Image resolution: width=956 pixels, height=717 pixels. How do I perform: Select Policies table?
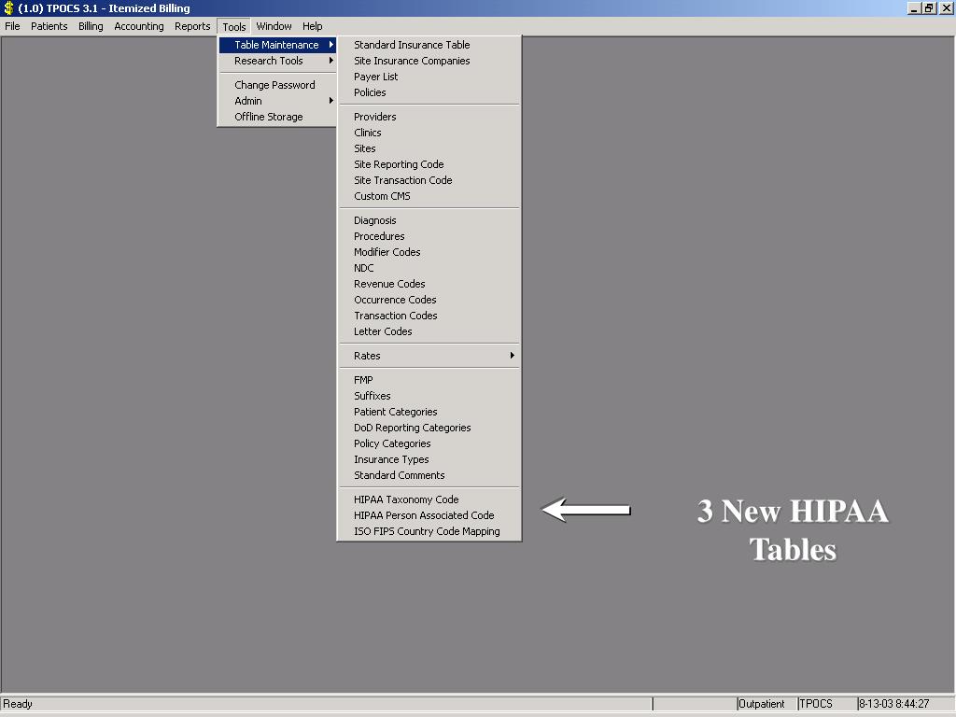[429, 92]
